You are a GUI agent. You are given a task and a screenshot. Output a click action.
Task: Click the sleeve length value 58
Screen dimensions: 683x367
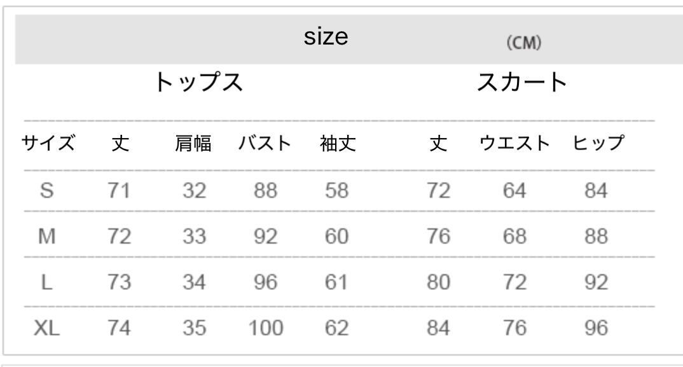[336, 191]
